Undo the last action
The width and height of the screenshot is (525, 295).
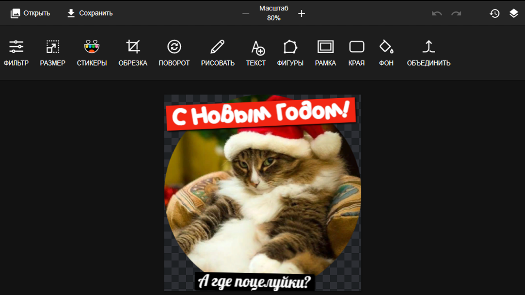coord(437,13)
